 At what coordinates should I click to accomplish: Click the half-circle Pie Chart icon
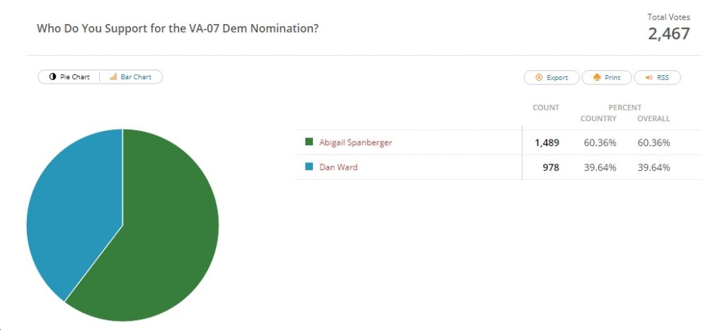52,77
